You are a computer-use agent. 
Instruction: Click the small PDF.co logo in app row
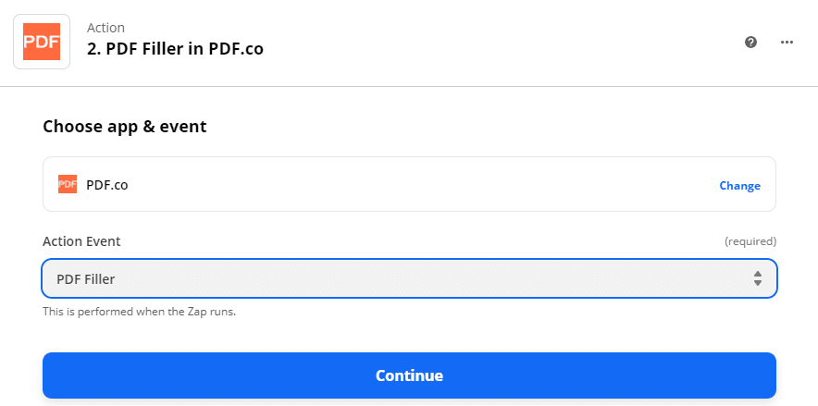(x=68, y=184)
